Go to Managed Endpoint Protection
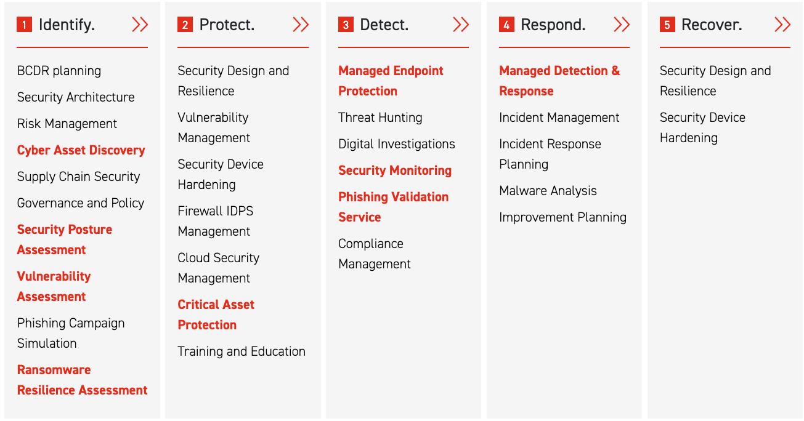Viewport: 804px width, 421px height. 391,81
